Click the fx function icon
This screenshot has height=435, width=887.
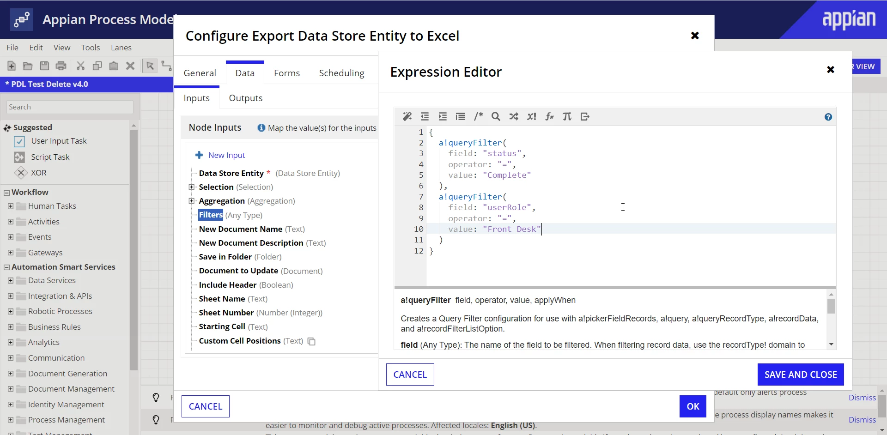pos(549,116)
